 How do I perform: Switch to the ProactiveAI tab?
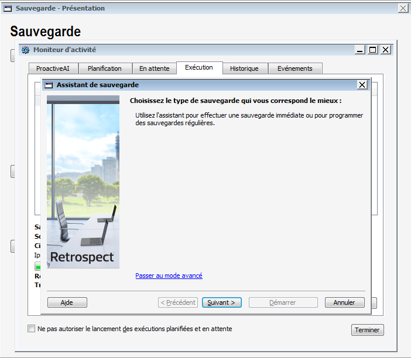[x=53, y=68]
